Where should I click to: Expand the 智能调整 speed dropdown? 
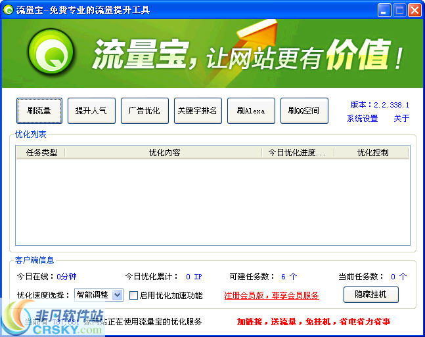[118, 295]
